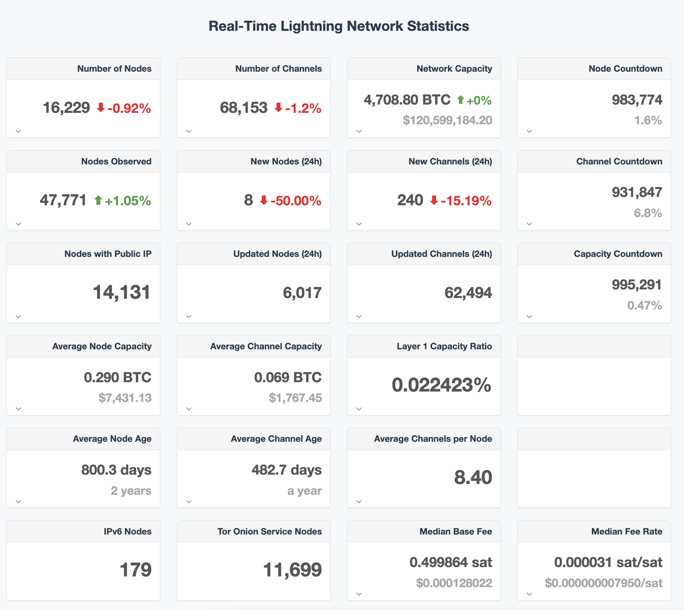The height and width of the screenshot is (610, 684).
Task: Expand the Number of Channels card chevron
Action: point(189,131)
